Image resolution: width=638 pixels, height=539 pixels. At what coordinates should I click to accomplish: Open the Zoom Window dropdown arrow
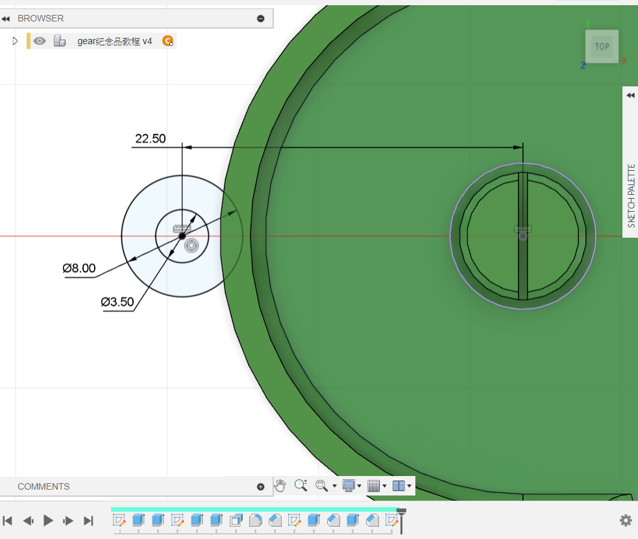click(334, 486)
